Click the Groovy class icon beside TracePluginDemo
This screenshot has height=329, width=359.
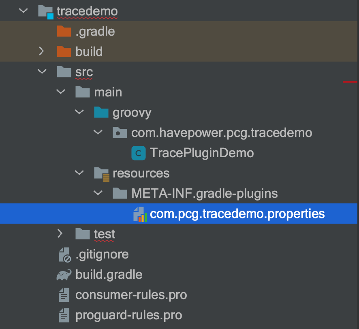click(x=138, y=153)
